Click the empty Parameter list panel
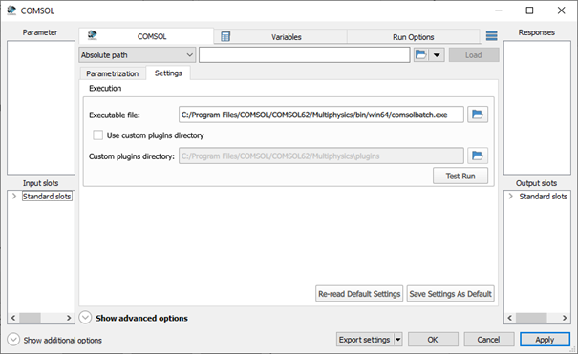The height and width of the screenshot is (354, 578). click(x=41, y=108)
